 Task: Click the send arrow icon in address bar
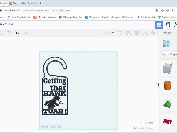click(173, 11)
